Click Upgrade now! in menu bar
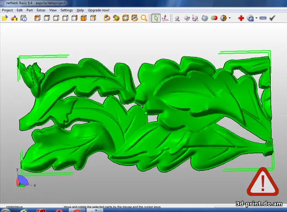 point(99,10)
